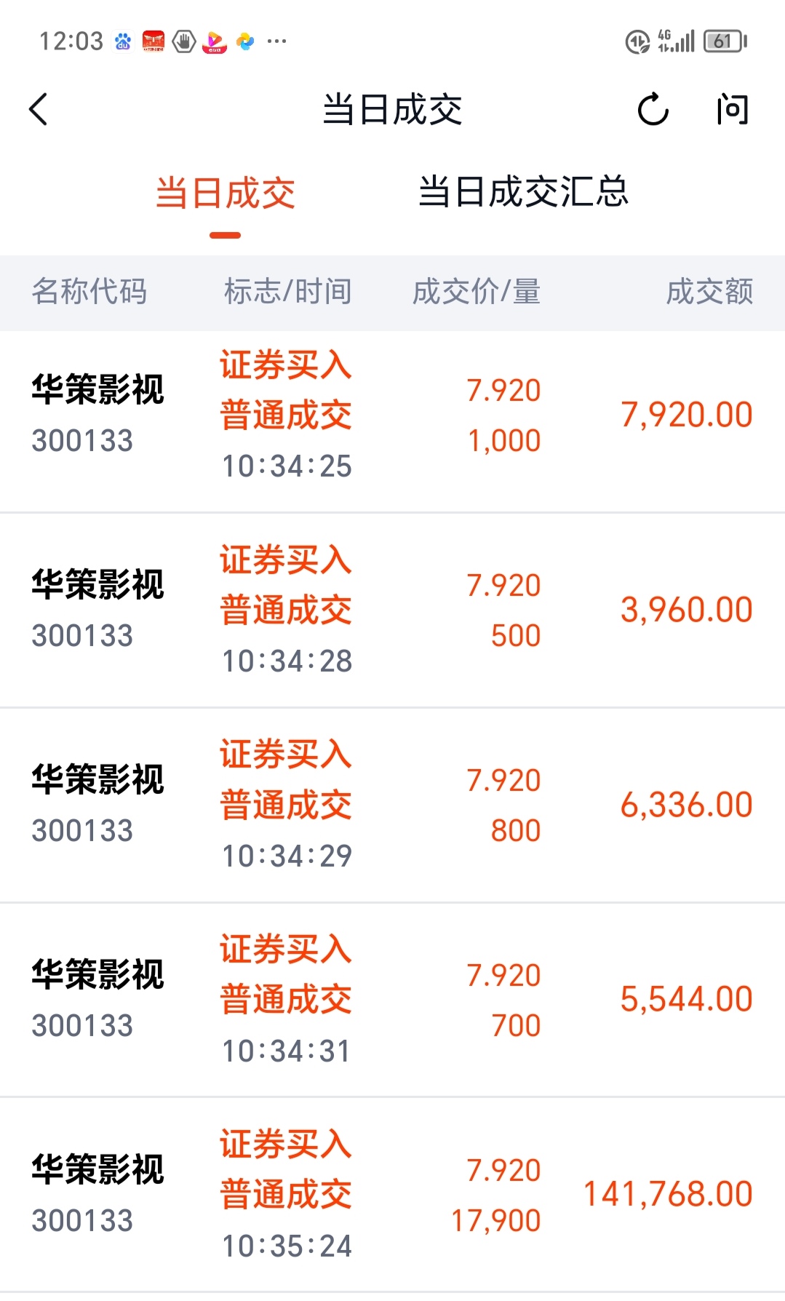The height and width of the screenshot is (1301, 785).
Task: Tap the hand hexagon notification icon
Action: point(184,41)
